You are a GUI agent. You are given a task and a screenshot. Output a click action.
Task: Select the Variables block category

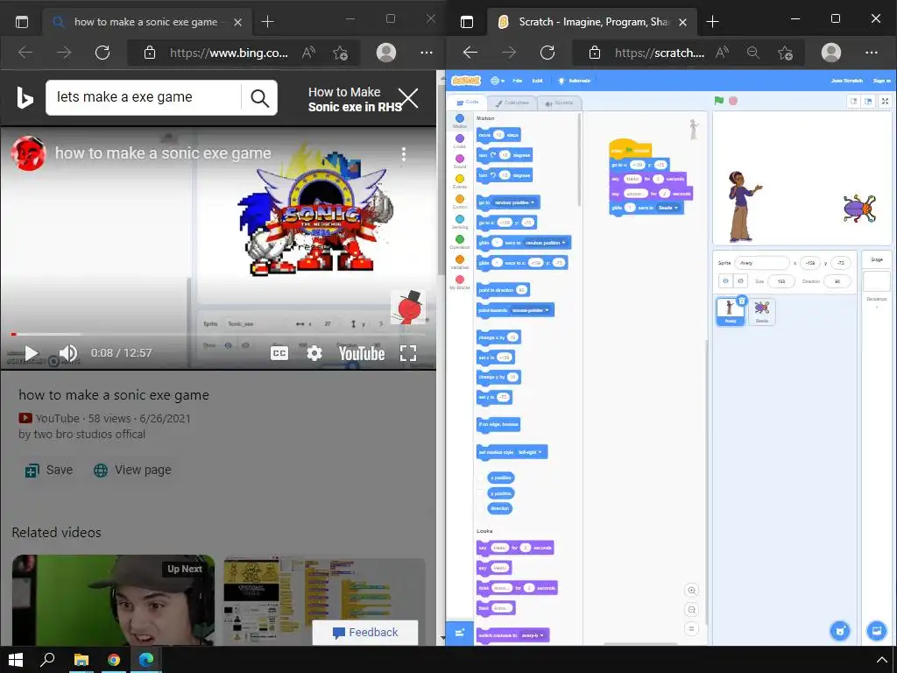459,262
